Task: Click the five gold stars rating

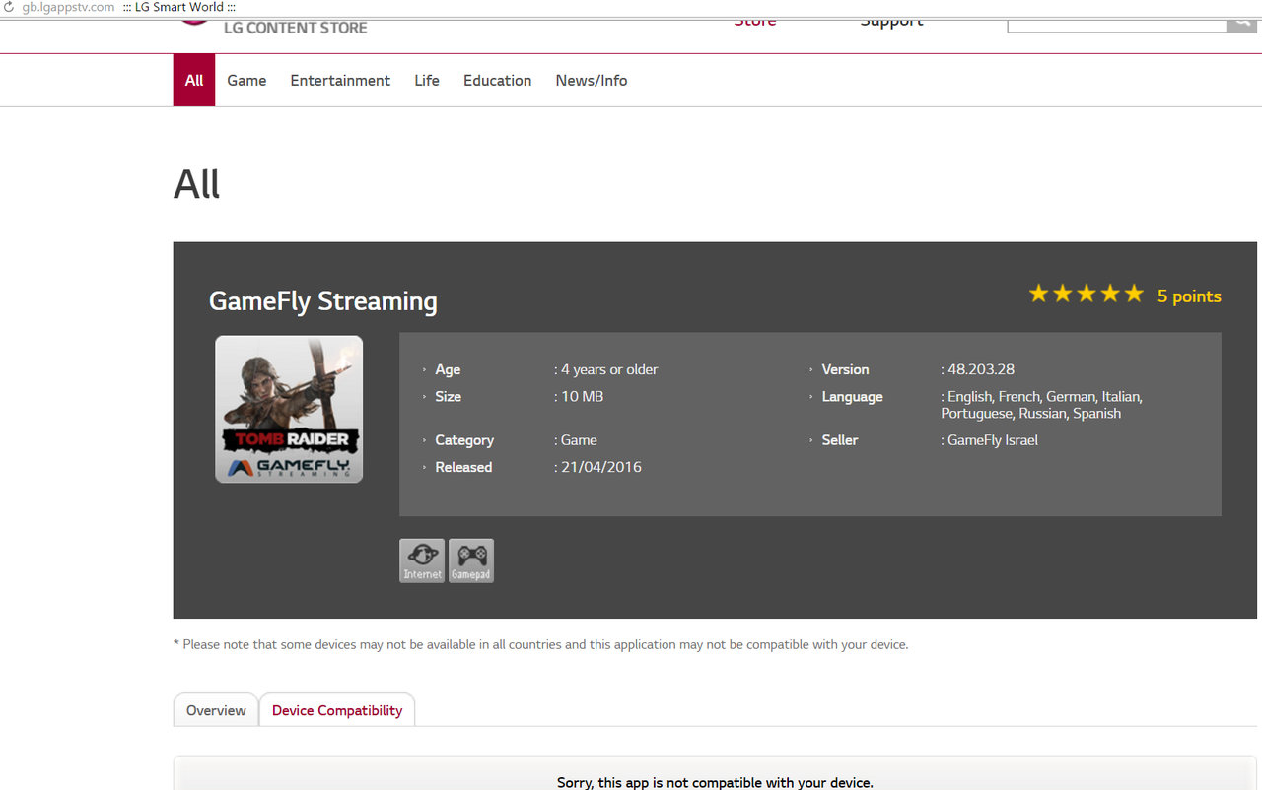Action: pyautogui.click(x=1086, y=295)
